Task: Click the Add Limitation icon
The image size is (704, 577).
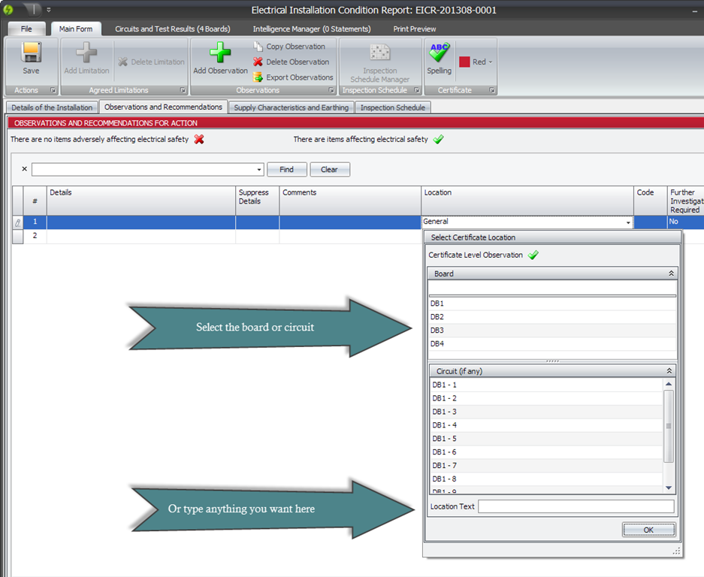Action: tap(86, 53)
